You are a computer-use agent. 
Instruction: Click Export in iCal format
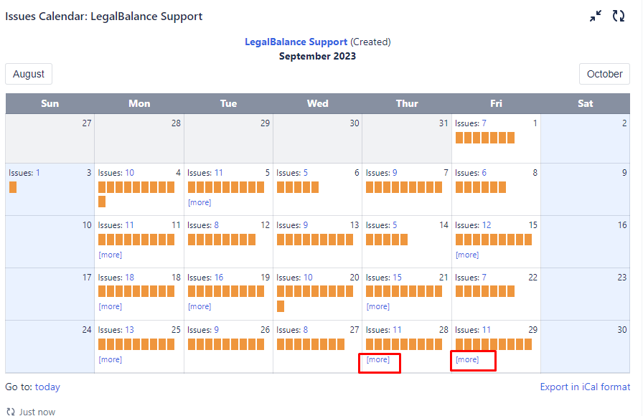point(585,387)
